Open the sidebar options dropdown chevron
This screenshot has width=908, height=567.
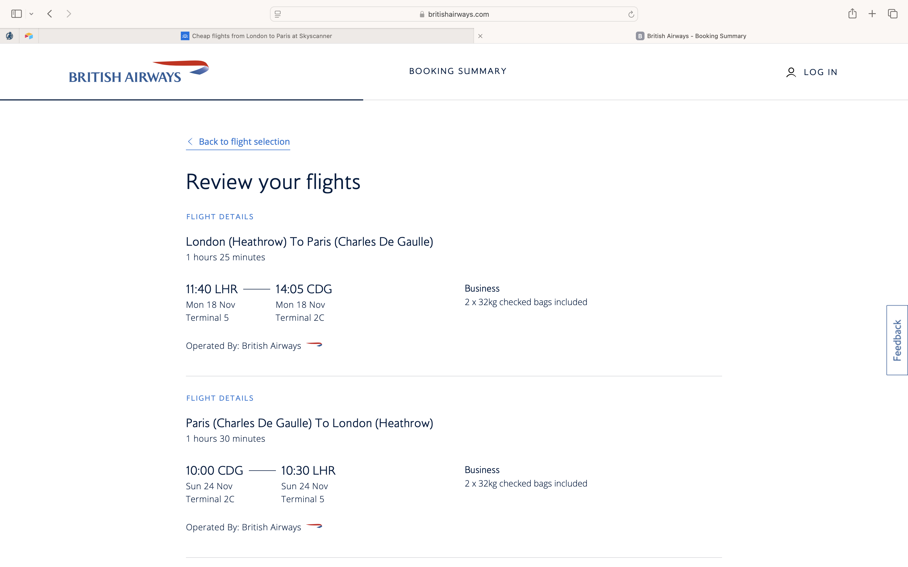point(32,14)
